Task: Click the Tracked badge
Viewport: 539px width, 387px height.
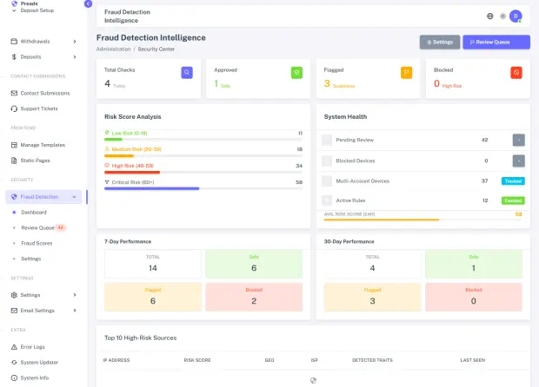Action: point(513,181)
